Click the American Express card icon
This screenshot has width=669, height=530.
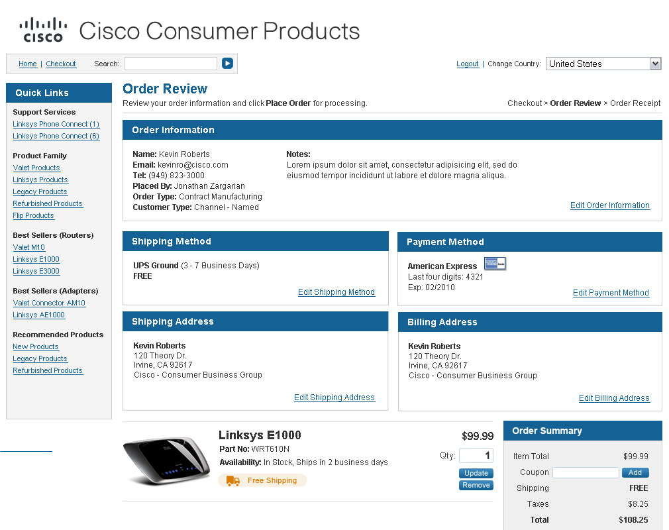click(495, 264)
